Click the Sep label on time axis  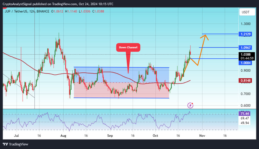point(110,136)
